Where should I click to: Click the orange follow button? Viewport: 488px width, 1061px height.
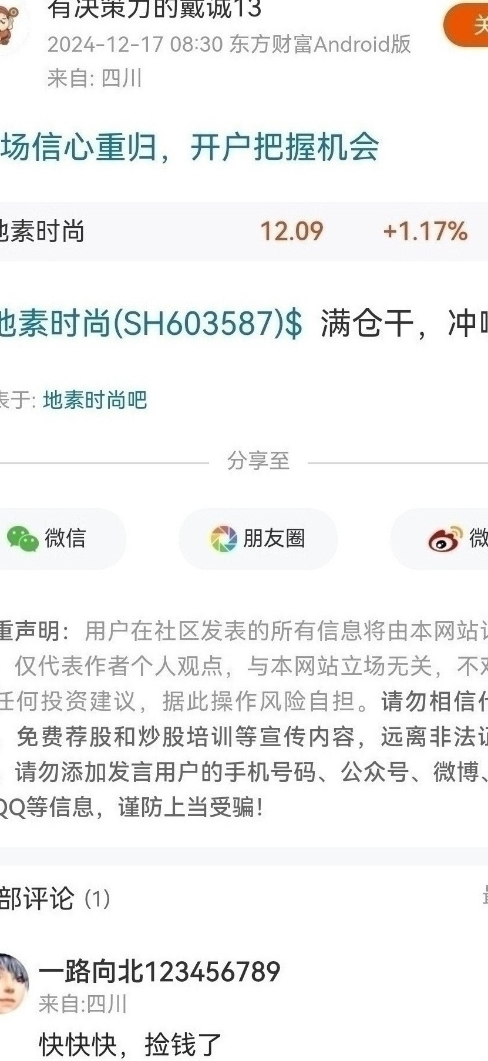[x=466, y=25]
